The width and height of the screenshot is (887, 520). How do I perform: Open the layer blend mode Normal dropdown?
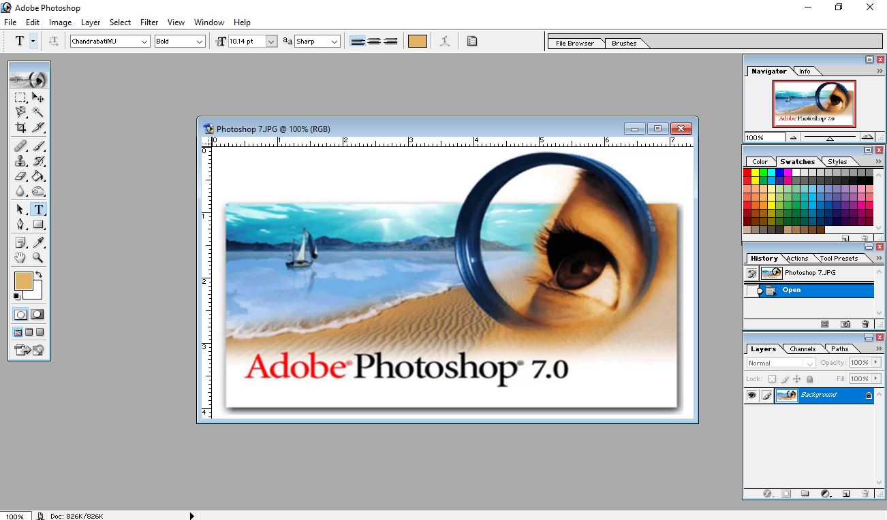[x=781, y=363]
